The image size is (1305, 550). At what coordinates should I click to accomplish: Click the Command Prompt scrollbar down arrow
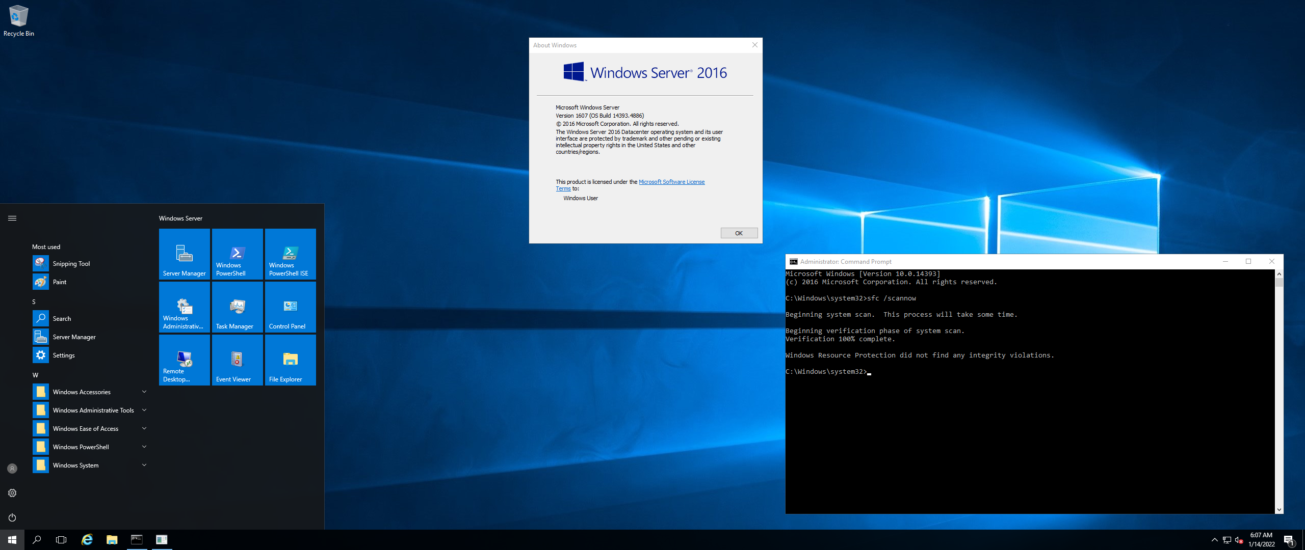pos(1279,509)
